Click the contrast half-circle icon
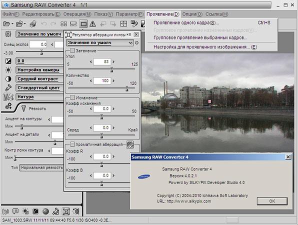The height and width of the screenshot is (225, 298). point(8,79)
